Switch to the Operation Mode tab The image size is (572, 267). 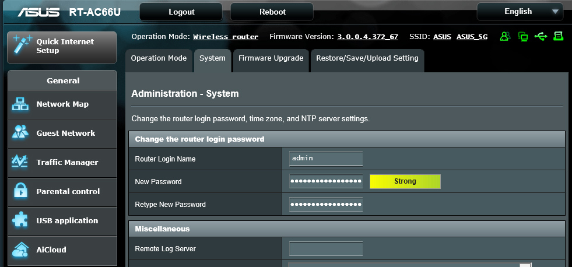[x=159, y=58]
